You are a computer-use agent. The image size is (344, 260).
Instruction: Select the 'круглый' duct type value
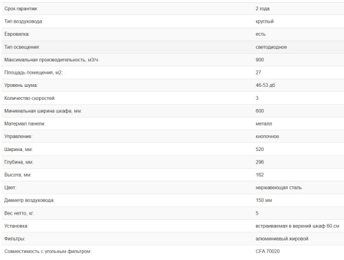coord(265,21)
